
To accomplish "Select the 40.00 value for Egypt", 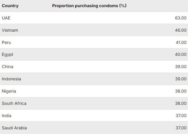I will point(181,54).
